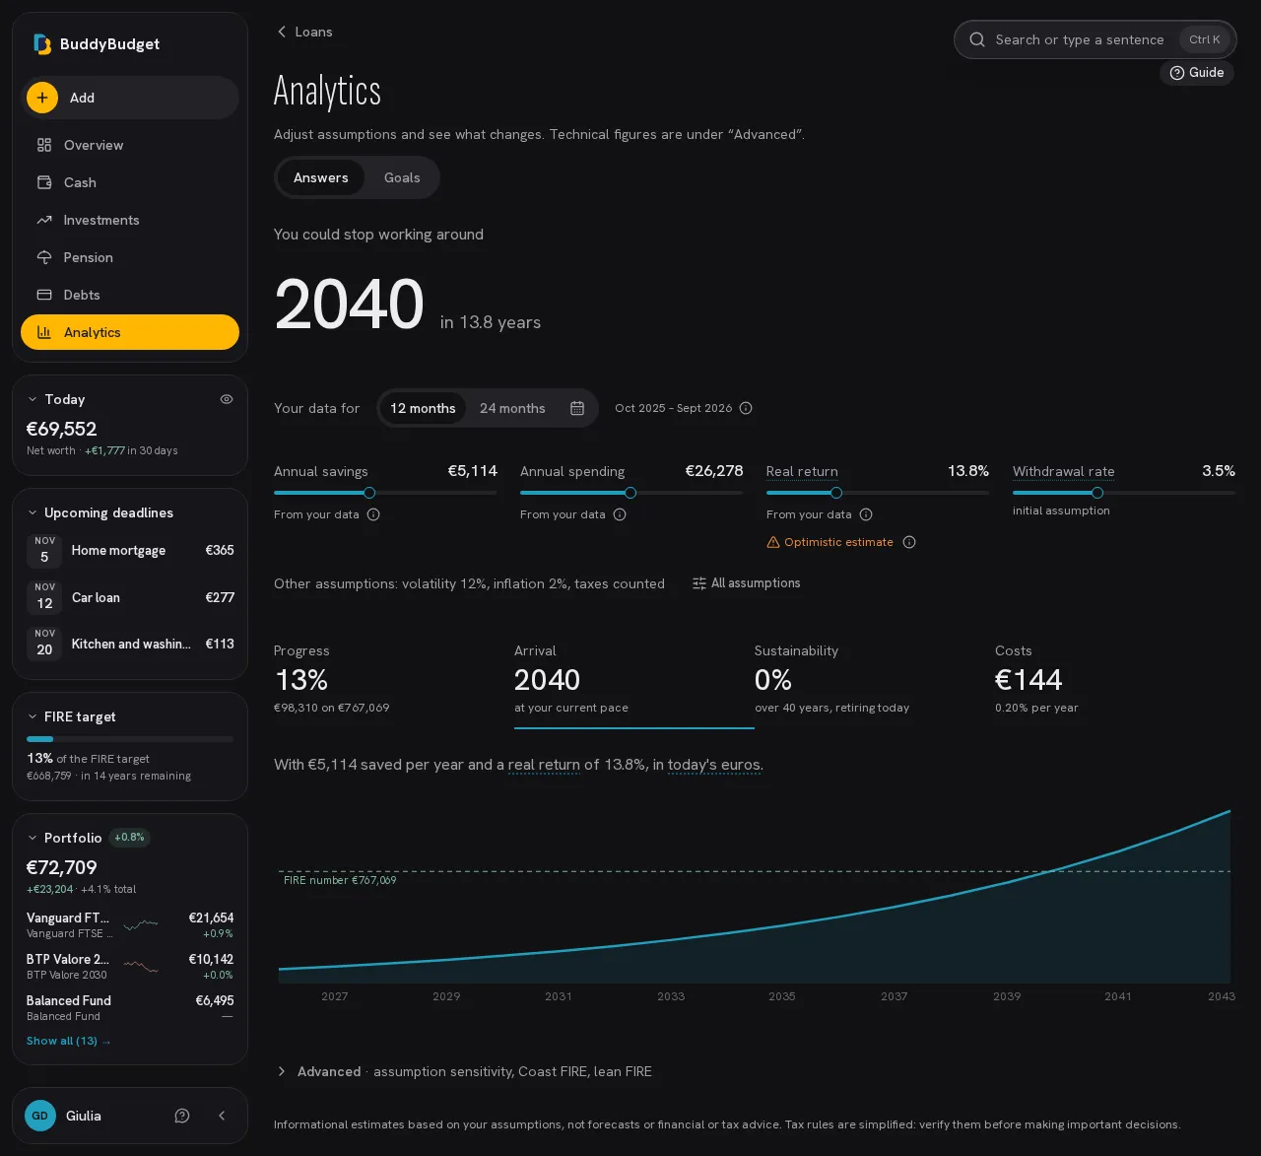Click info icon beside Oct 2025 - Sept 2026
1261x1156 pixels.
[746, 408]
